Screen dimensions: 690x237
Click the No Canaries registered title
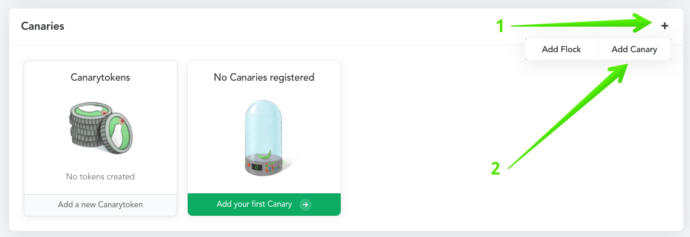[264, 78]
